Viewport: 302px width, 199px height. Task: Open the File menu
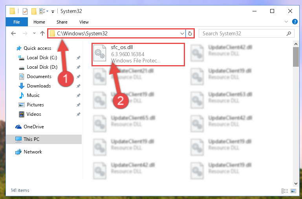16,22
